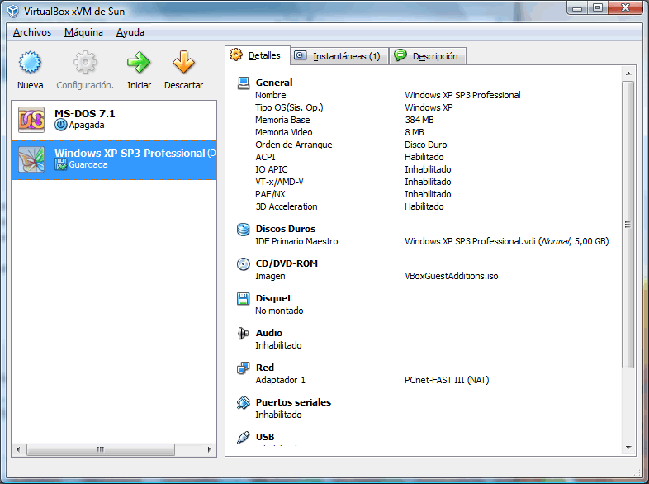Click the IDE Primario Maestro label
The height and width of the screenshot is (484, 649).
tap(296, 241)
